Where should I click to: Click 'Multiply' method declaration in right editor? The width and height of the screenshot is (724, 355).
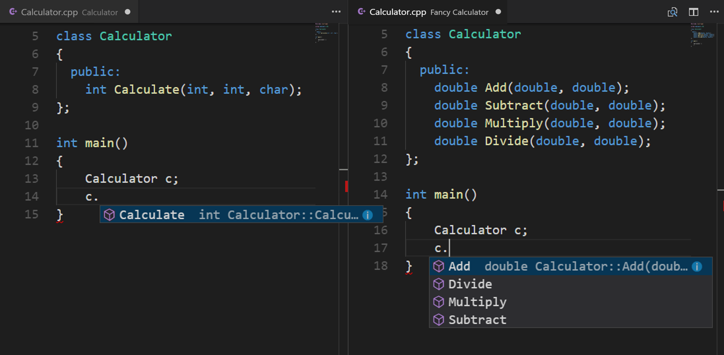point(514,123)
